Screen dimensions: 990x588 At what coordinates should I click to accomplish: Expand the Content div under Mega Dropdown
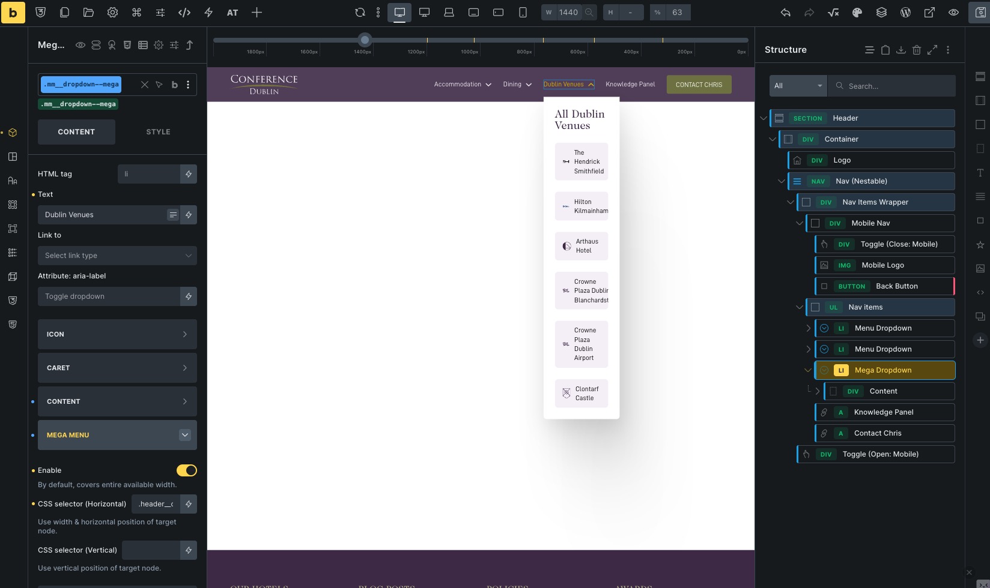point(817,391)
